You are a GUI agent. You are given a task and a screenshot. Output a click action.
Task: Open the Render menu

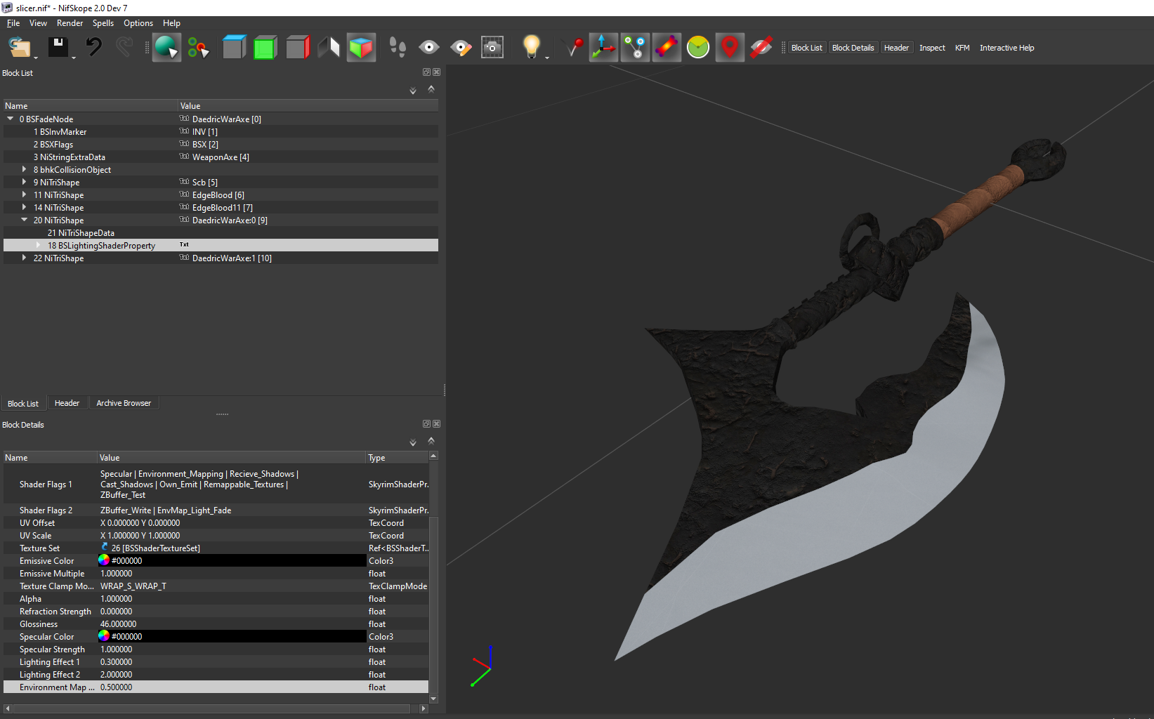coord(70,23)
